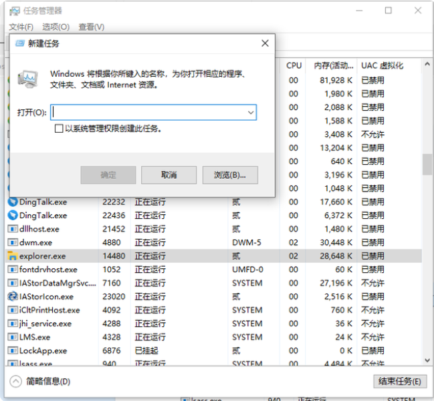Screen dimensions: 434x401
Task: Click the process list scrollbar thumb
Action: (x=427, y=164)
